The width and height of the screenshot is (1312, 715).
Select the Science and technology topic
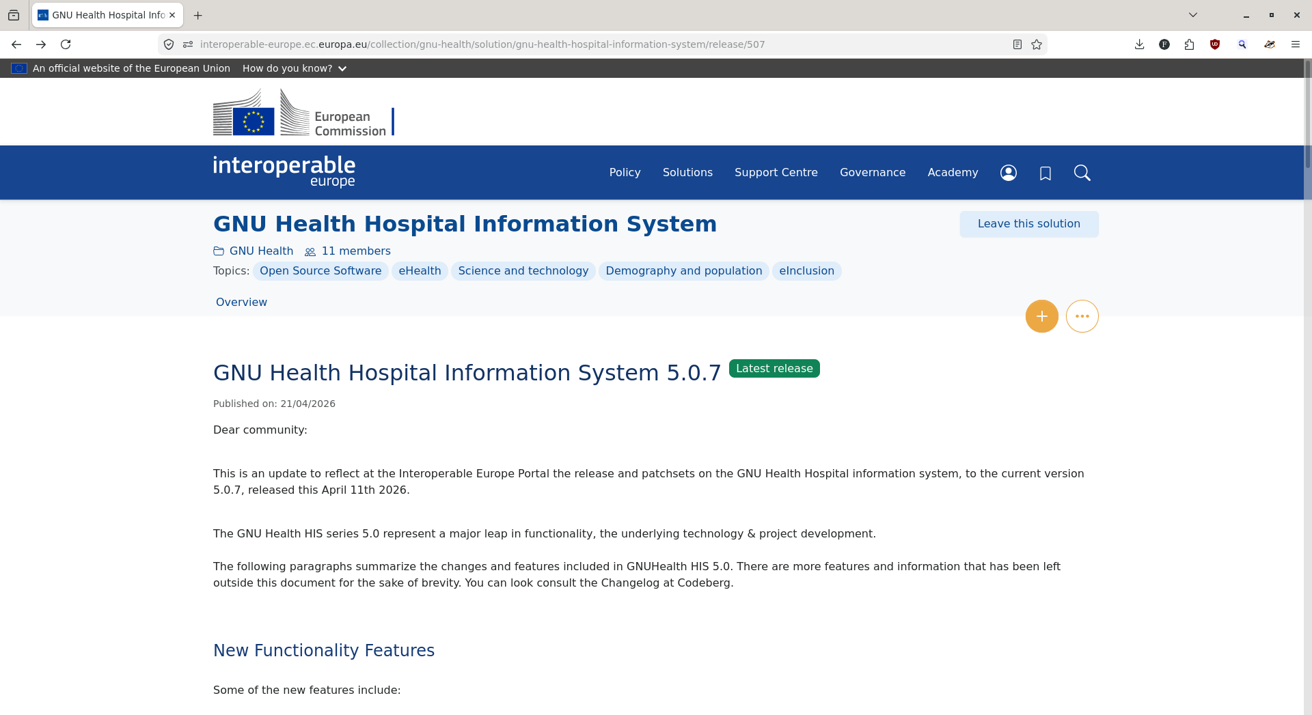(x=523, y=271)
